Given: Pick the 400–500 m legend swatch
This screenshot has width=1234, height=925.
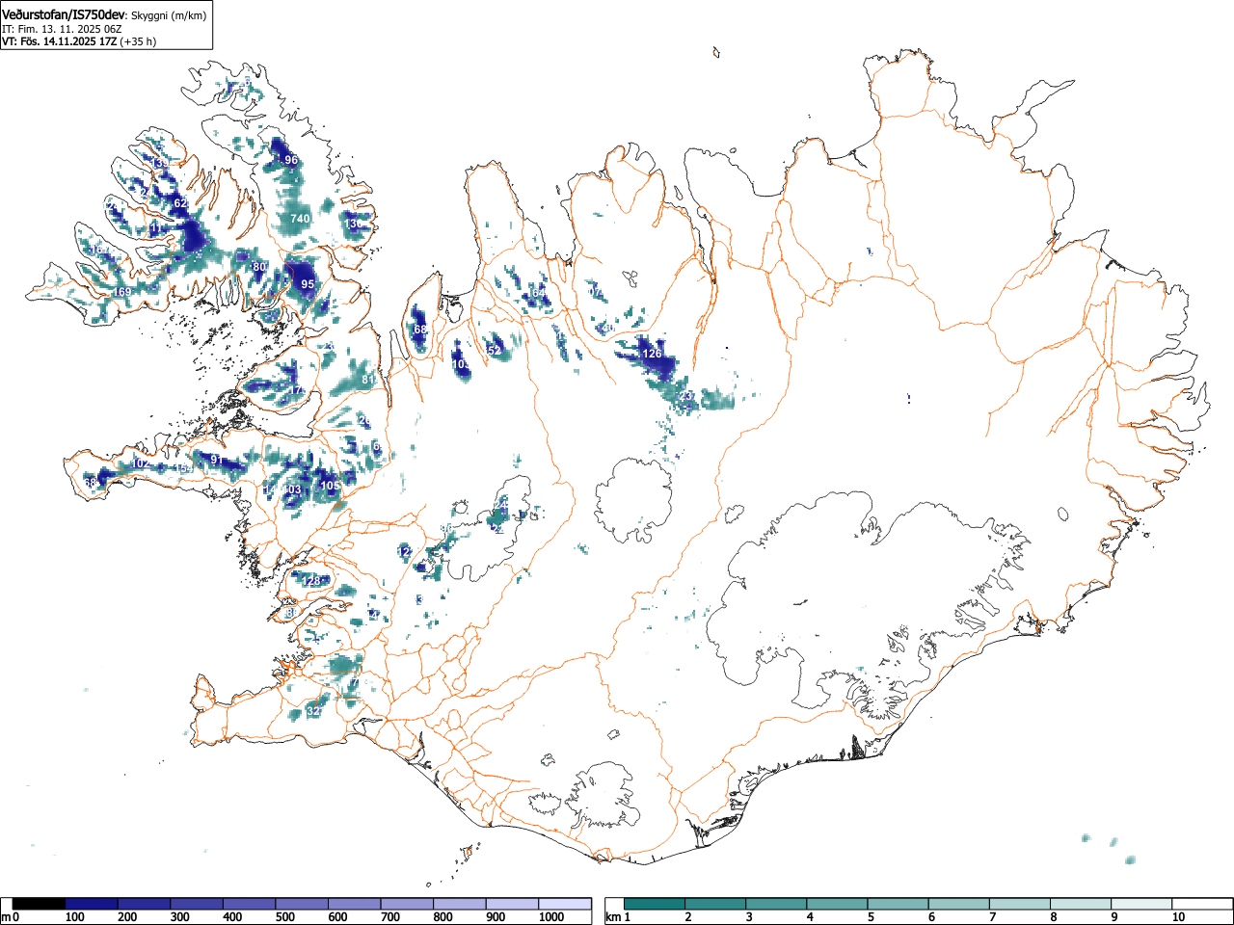Looking at the screenshot, I should (x=249, y=904).
